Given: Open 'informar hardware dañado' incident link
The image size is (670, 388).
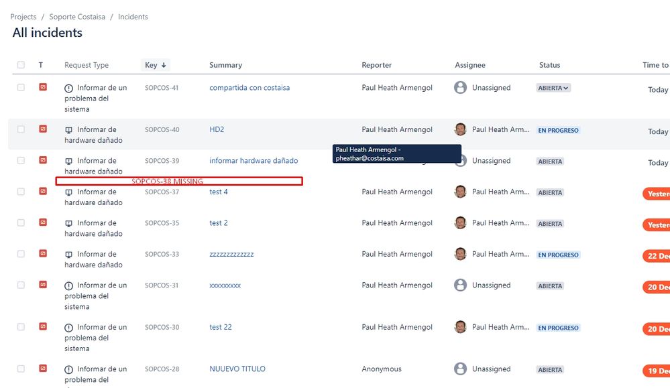Looking at the screenshot, I should click(254, 160).
